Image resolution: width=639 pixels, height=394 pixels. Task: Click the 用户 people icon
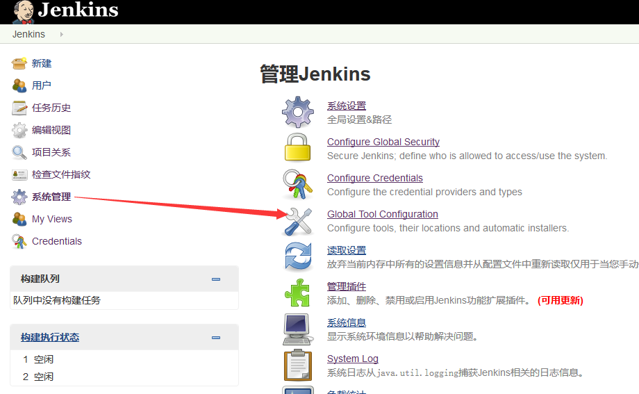pyautogui.click(x=19, y=85)
